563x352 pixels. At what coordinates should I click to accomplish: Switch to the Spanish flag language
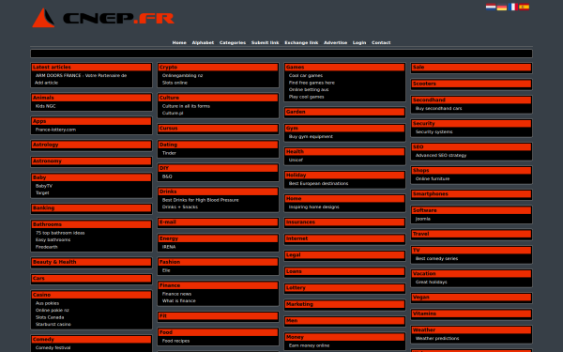[524, 7]
